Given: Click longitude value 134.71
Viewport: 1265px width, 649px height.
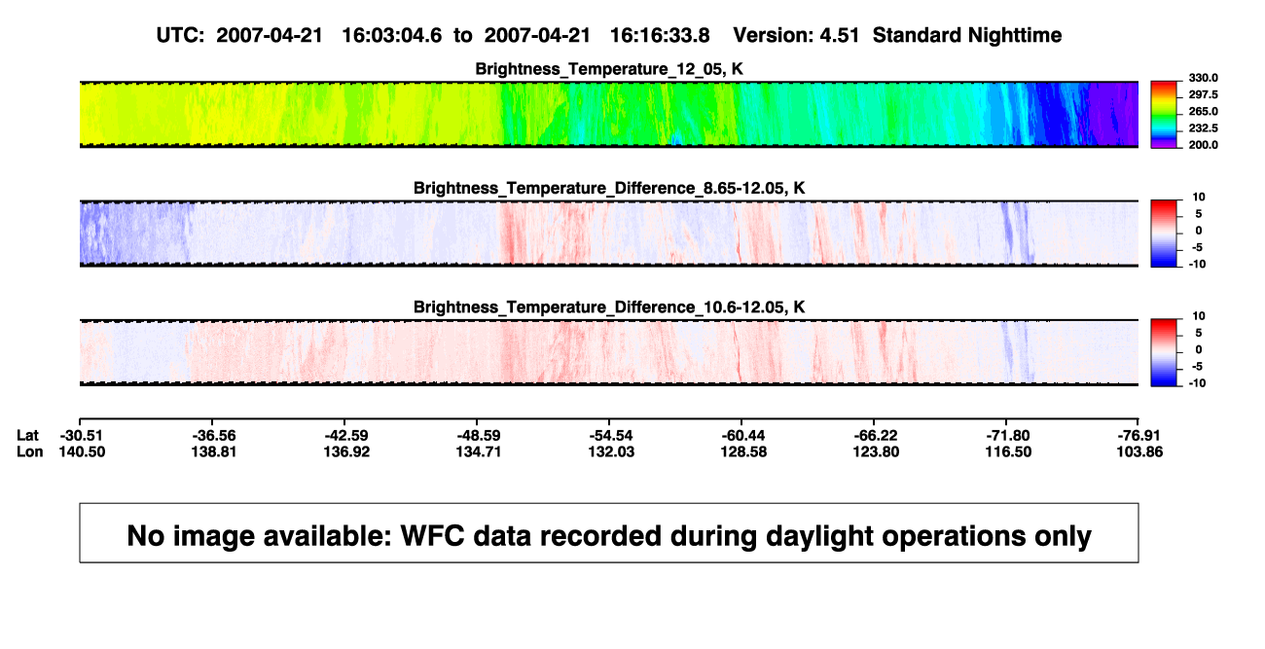Looking at the screenshot, I should 477,451.
